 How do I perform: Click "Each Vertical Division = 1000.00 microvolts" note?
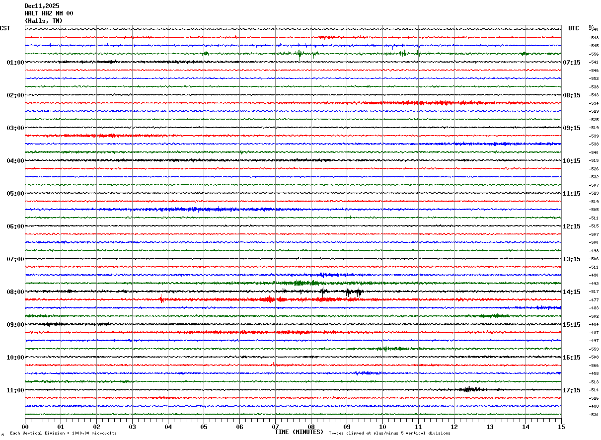[63, 434]
